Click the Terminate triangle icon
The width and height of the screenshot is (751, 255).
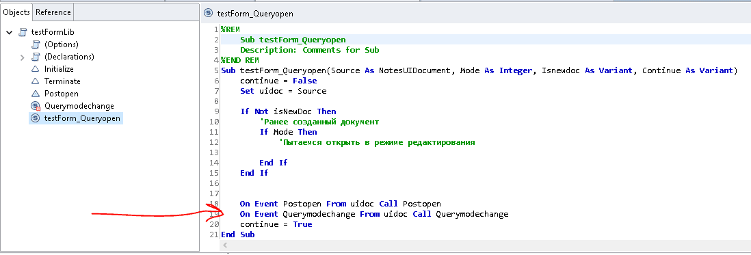coord(36,82)
